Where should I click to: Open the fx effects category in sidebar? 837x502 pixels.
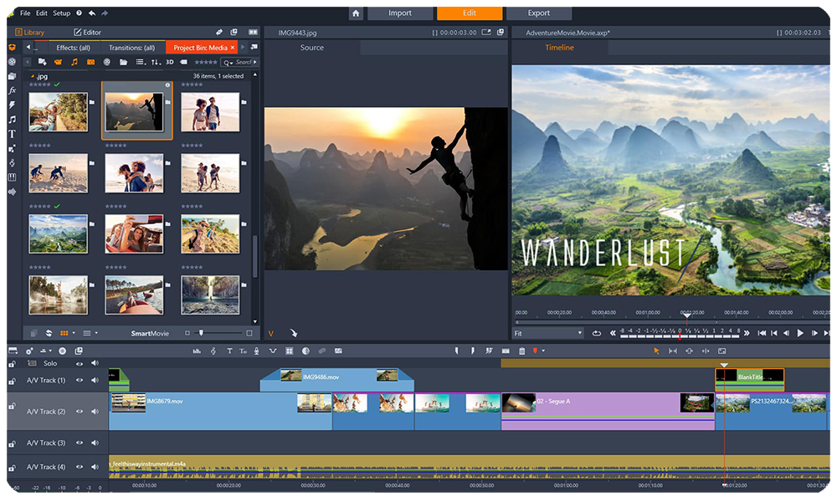point(12,90)
